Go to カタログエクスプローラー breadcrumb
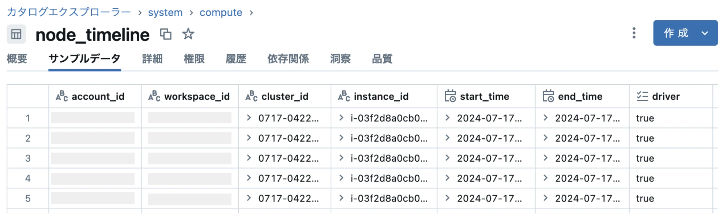Screen dimensions: 727x219 pyautogui.click(x=69, y=12)
